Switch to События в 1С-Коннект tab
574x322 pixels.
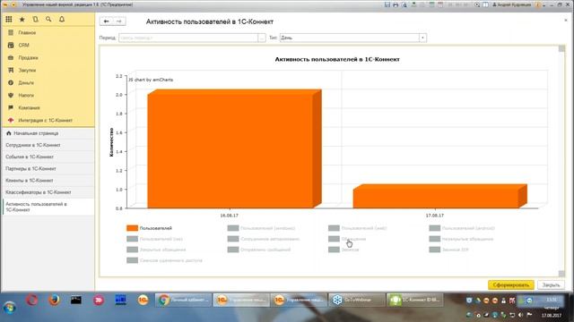[x=48, y=157]
